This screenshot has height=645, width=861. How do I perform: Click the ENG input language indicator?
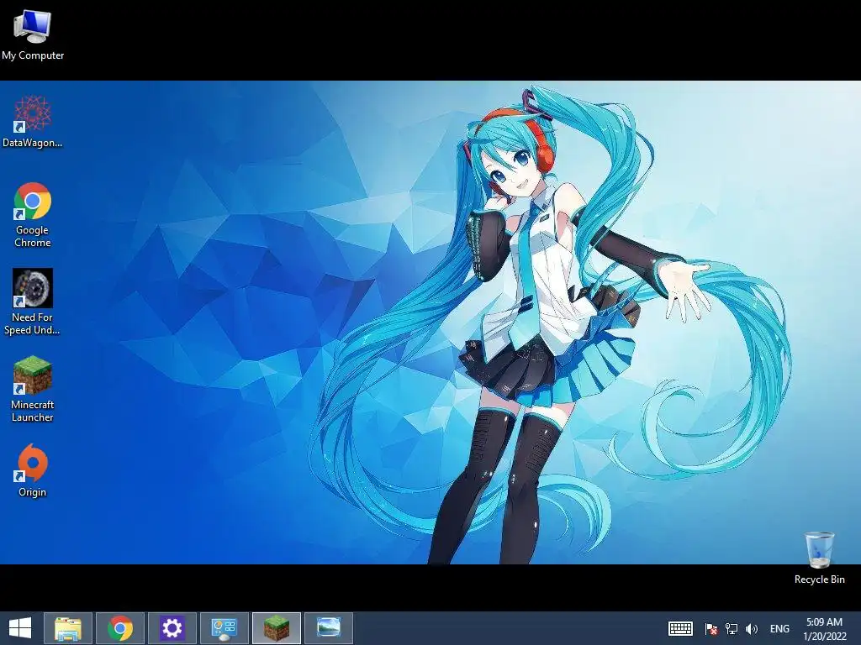point(779,628)
